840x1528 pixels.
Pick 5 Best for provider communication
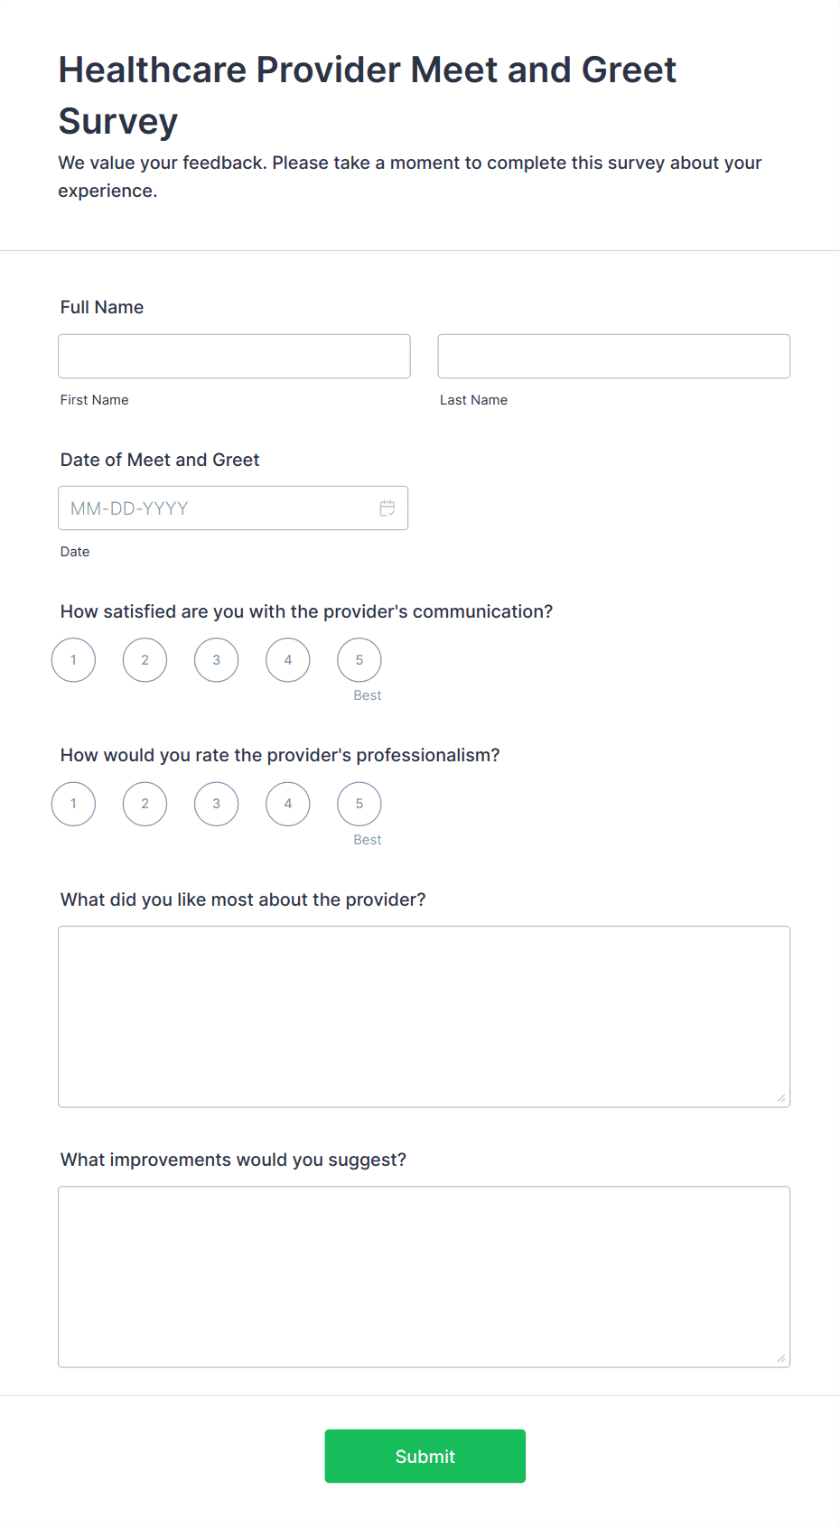[x=359, y=660]
